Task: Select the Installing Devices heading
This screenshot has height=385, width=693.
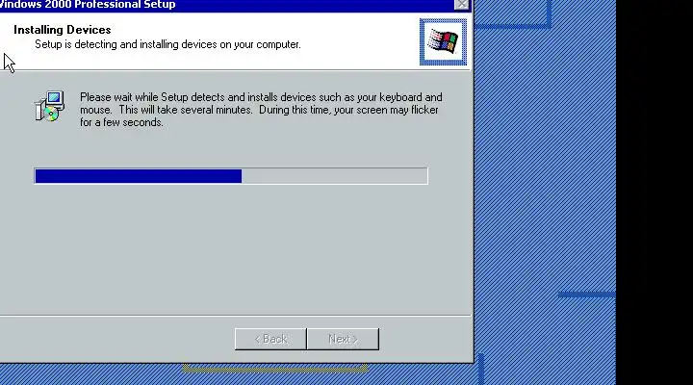Action: tap(63, 30)
